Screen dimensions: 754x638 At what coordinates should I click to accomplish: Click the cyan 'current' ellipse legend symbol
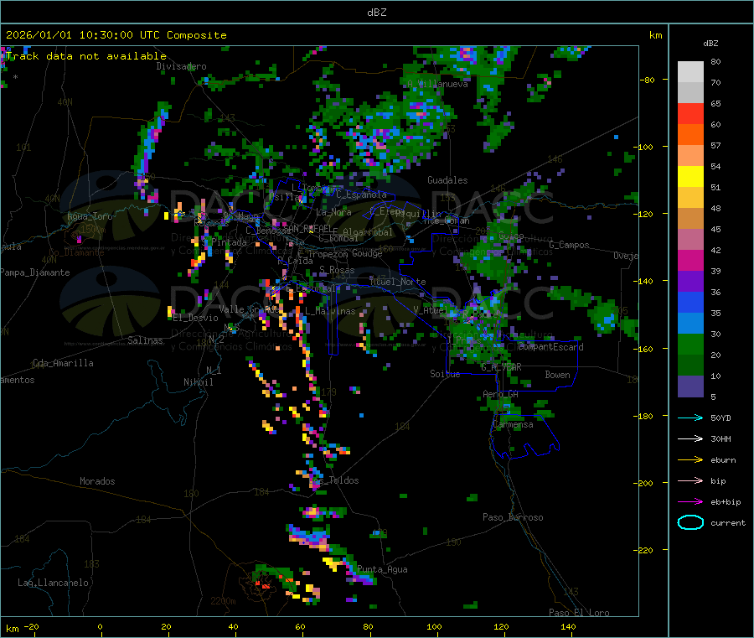(690, 522)
